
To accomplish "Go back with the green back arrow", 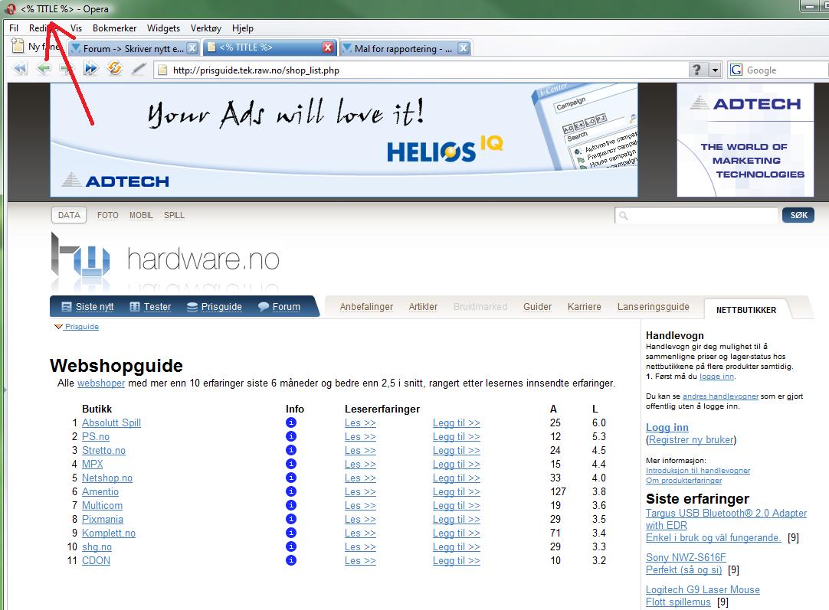I will click(44, 69).
